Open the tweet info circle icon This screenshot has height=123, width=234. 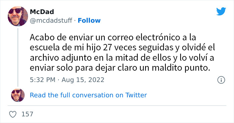(221, 80)
